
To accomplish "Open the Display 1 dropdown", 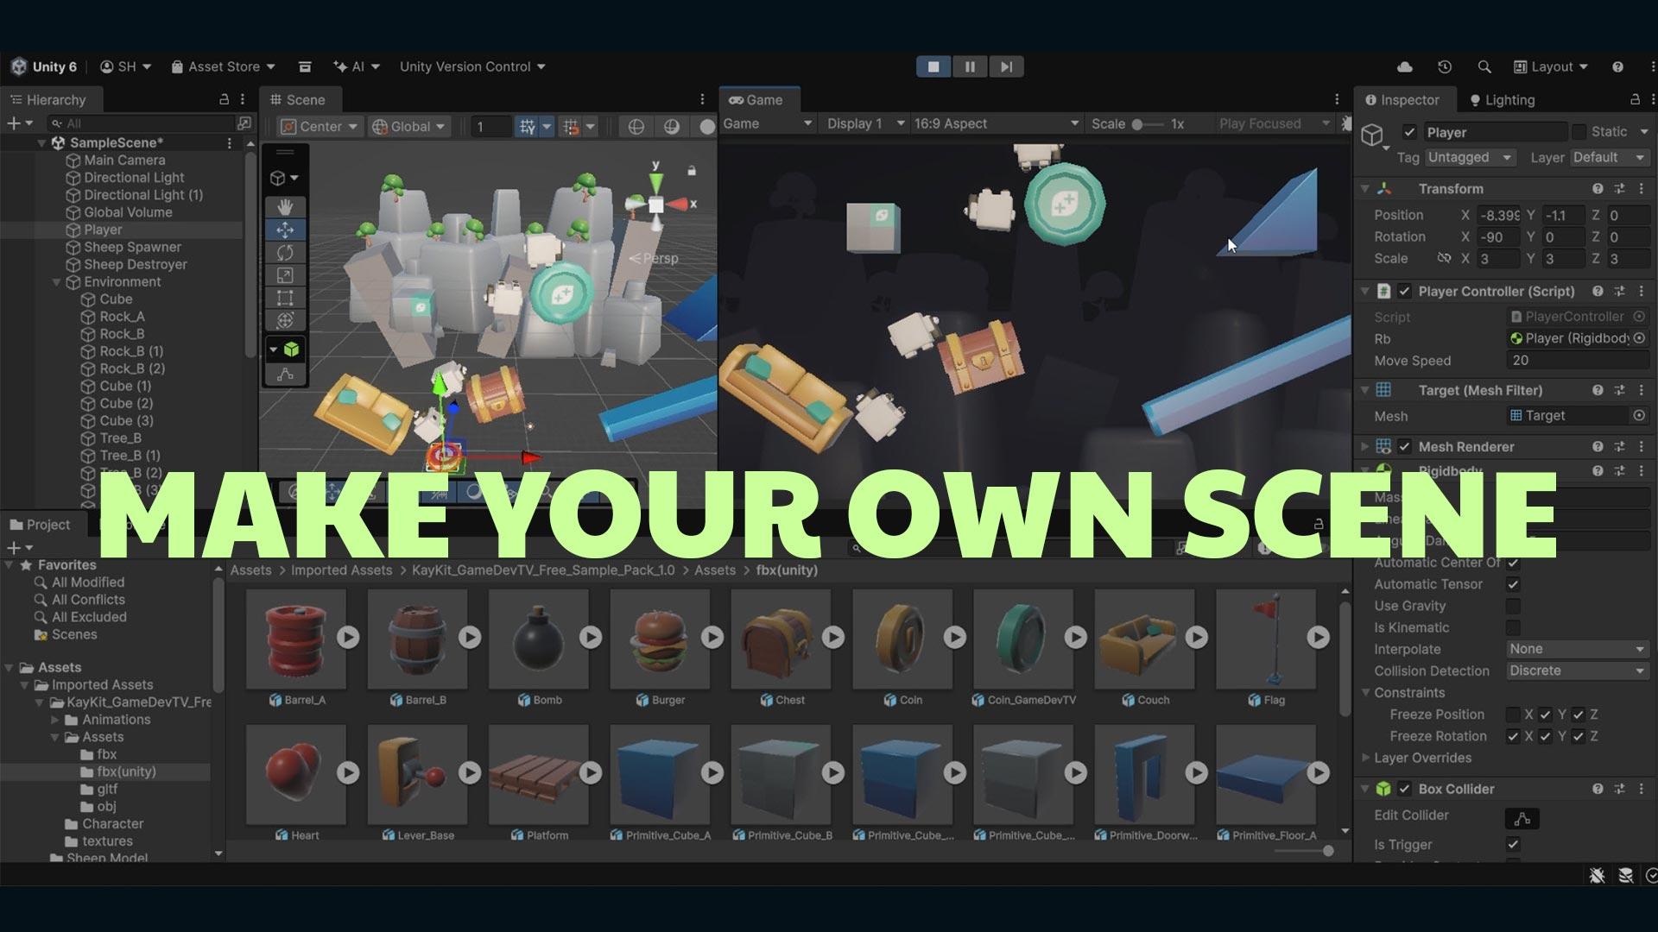I will (x=865, y=123).
